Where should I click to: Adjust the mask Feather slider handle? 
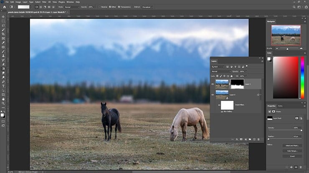pos(268,139)
